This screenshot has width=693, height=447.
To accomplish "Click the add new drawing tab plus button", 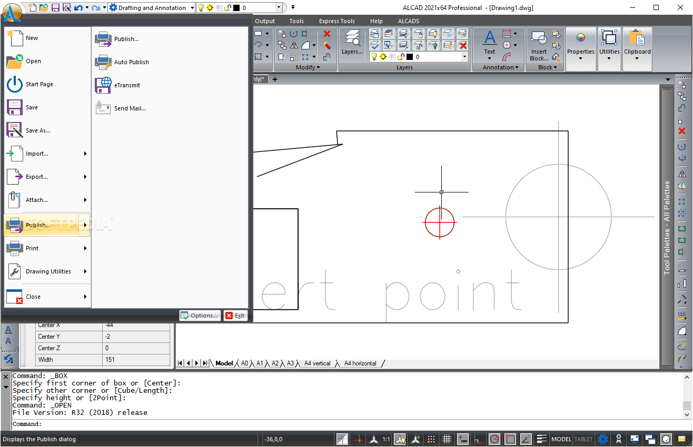I will coord(274,79).
